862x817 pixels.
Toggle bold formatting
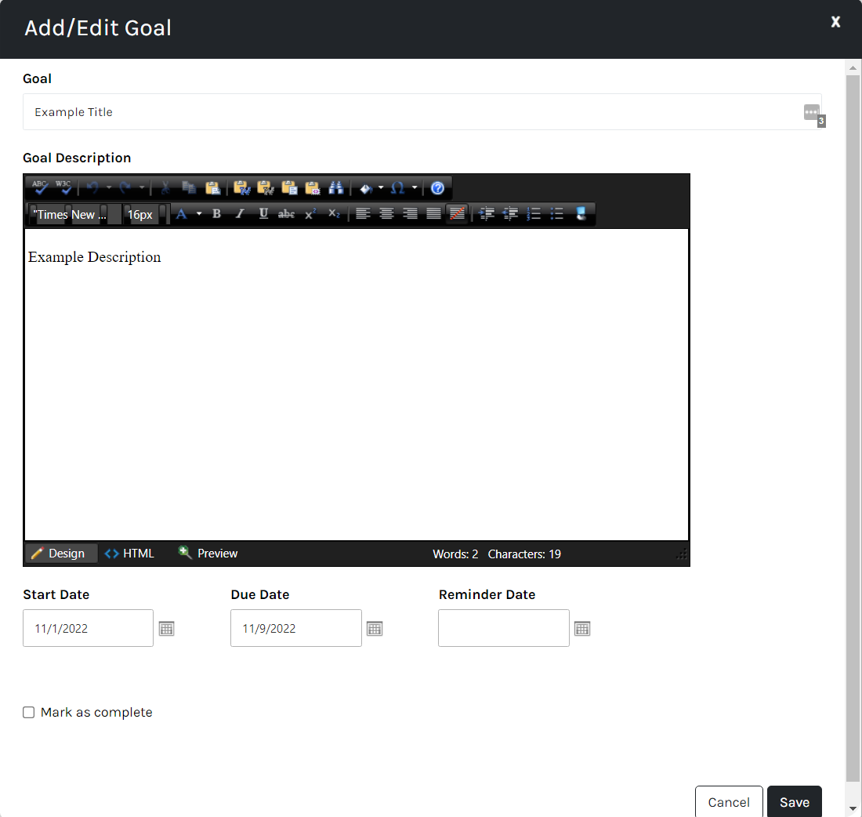[216, 213]
